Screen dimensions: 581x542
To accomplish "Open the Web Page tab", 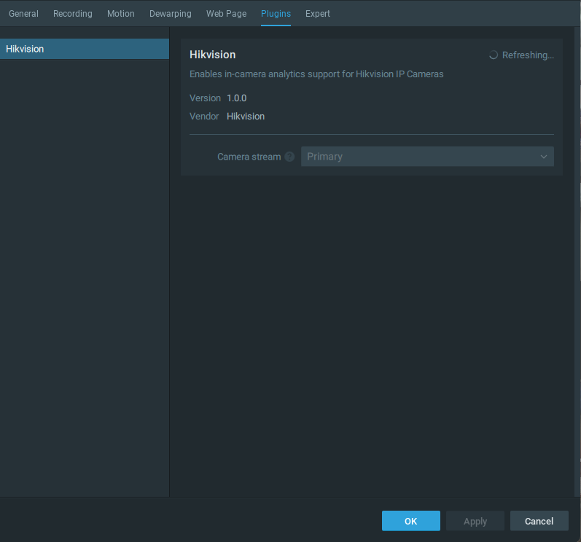I will [x=226, y=14].
